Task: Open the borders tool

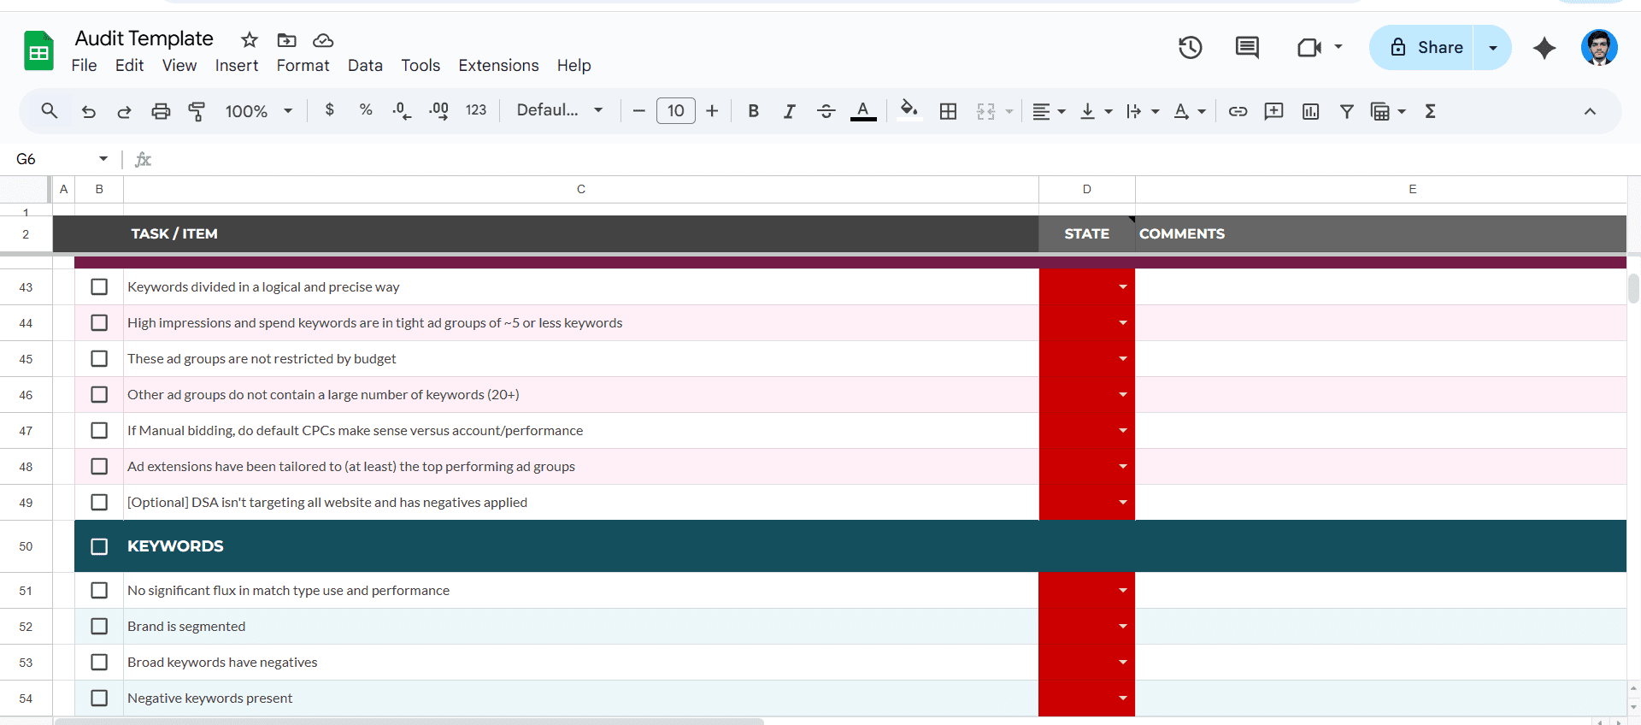Action: point(948,111)
